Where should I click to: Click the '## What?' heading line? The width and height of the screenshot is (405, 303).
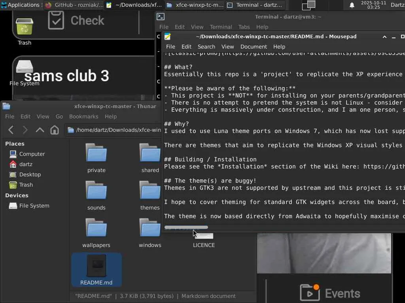(178, 67)
